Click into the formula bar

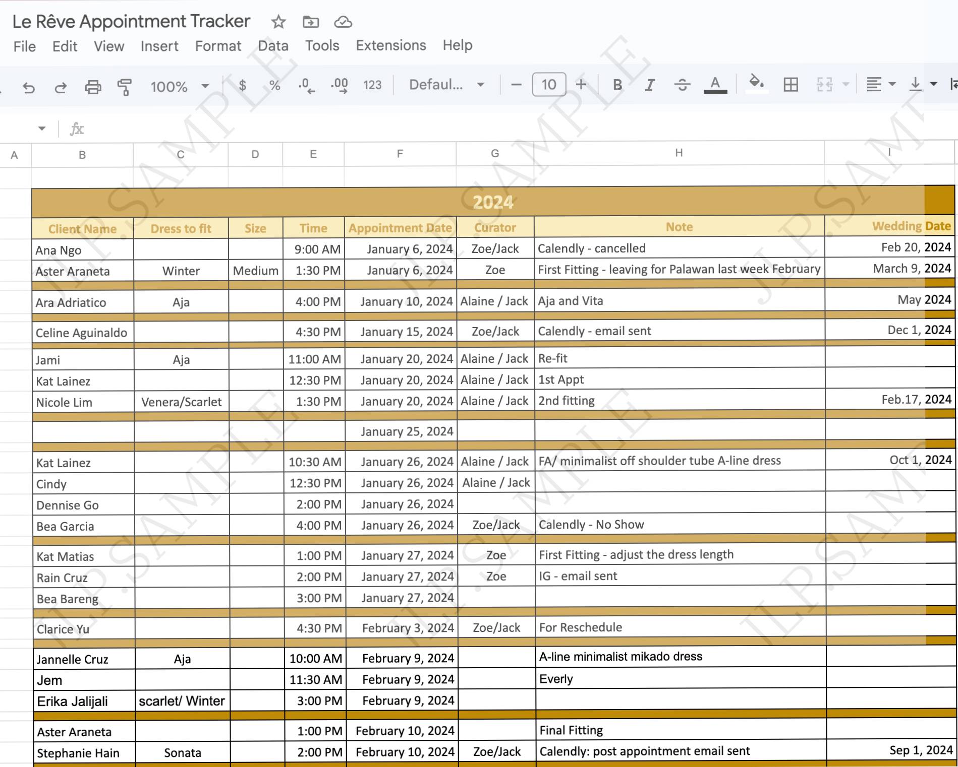(x=520, y=129)
